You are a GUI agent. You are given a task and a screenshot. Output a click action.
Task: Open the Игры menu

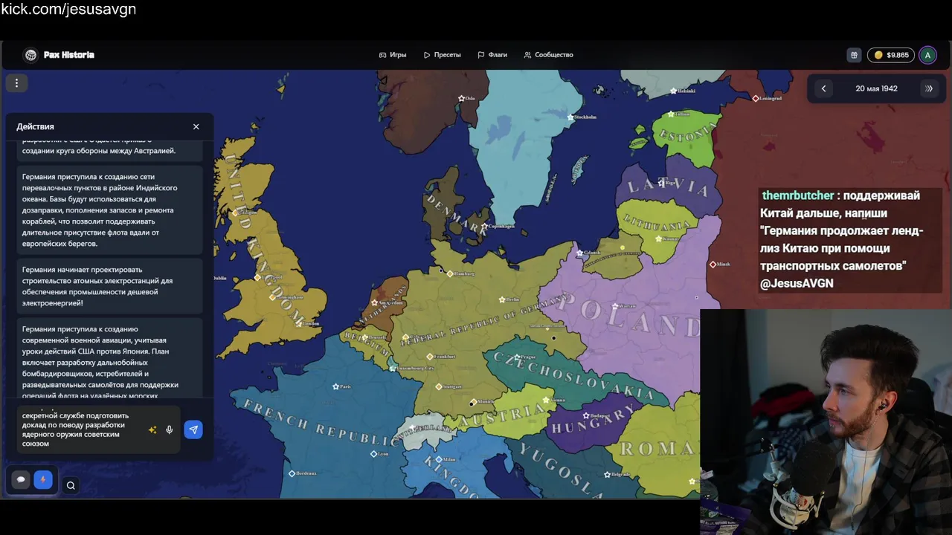tap(393, 55)
